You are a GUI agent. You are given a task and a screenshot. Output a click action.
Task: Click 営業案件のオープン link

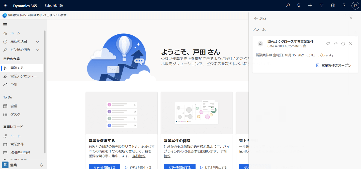(x=334, y=65)
